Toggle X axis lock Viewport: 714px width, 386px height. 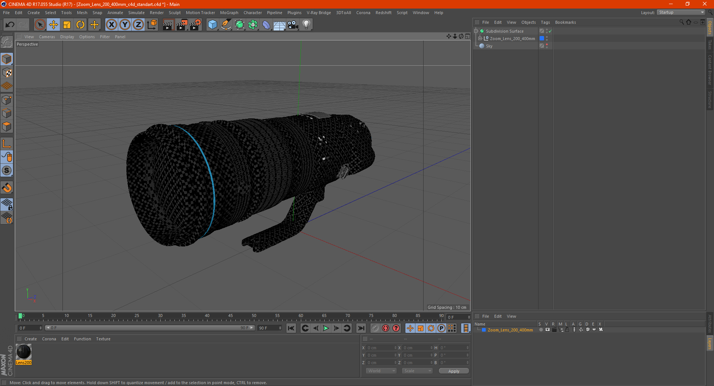(111, 25)
